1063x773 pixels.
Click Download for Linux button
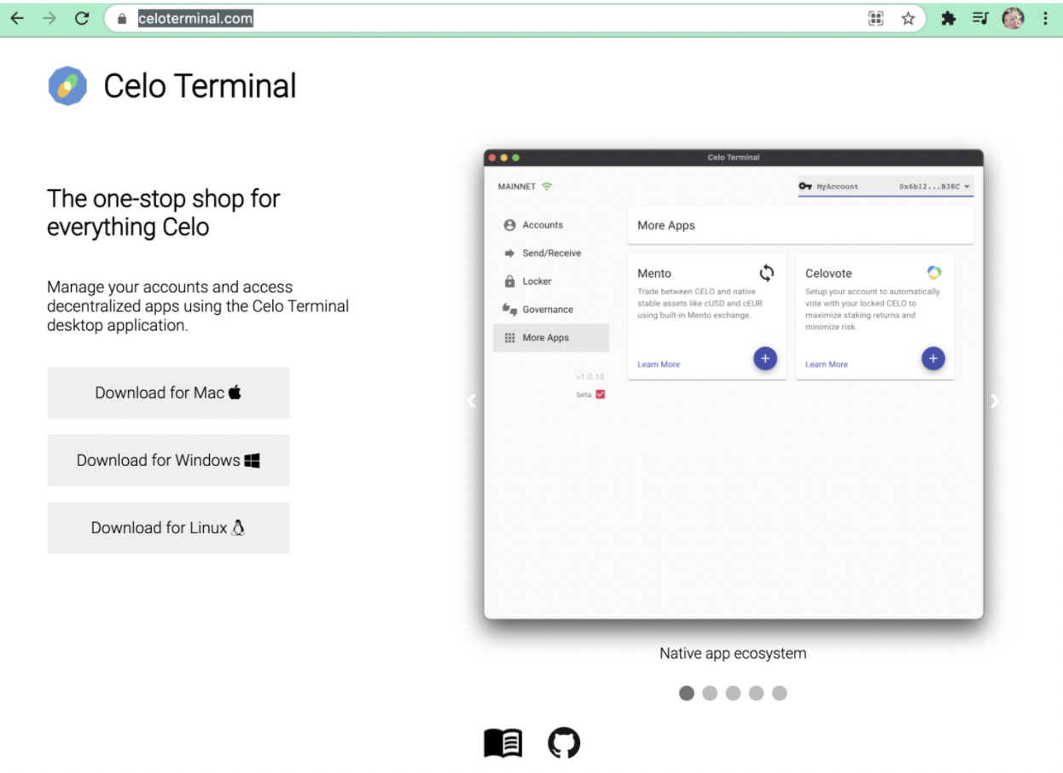tap(168, 527)
